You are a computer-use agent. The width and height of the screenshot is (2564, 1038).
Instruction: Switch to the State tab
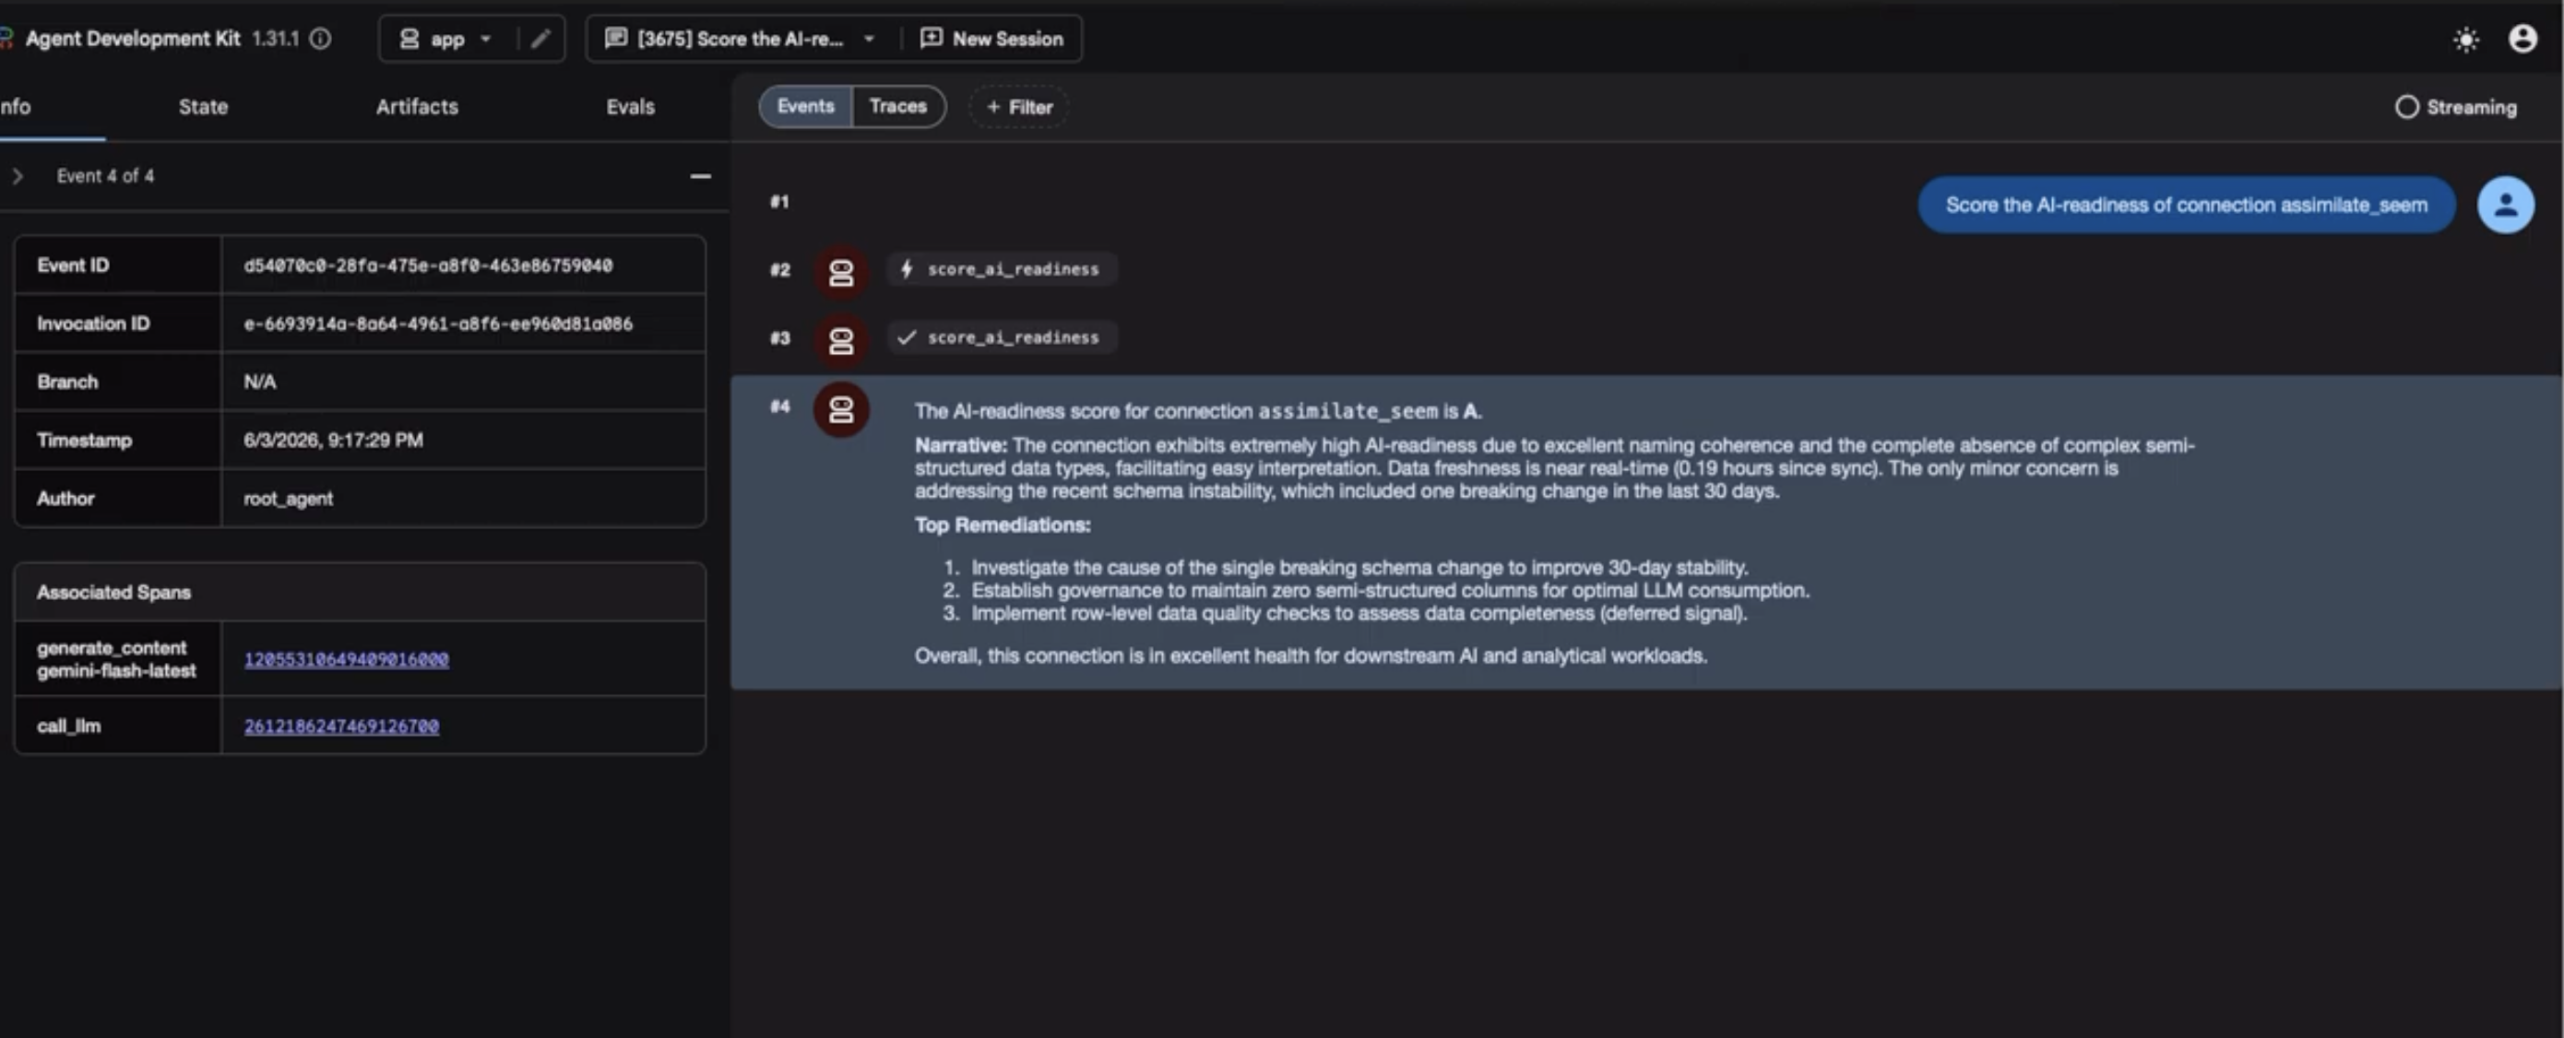[203, 107]
